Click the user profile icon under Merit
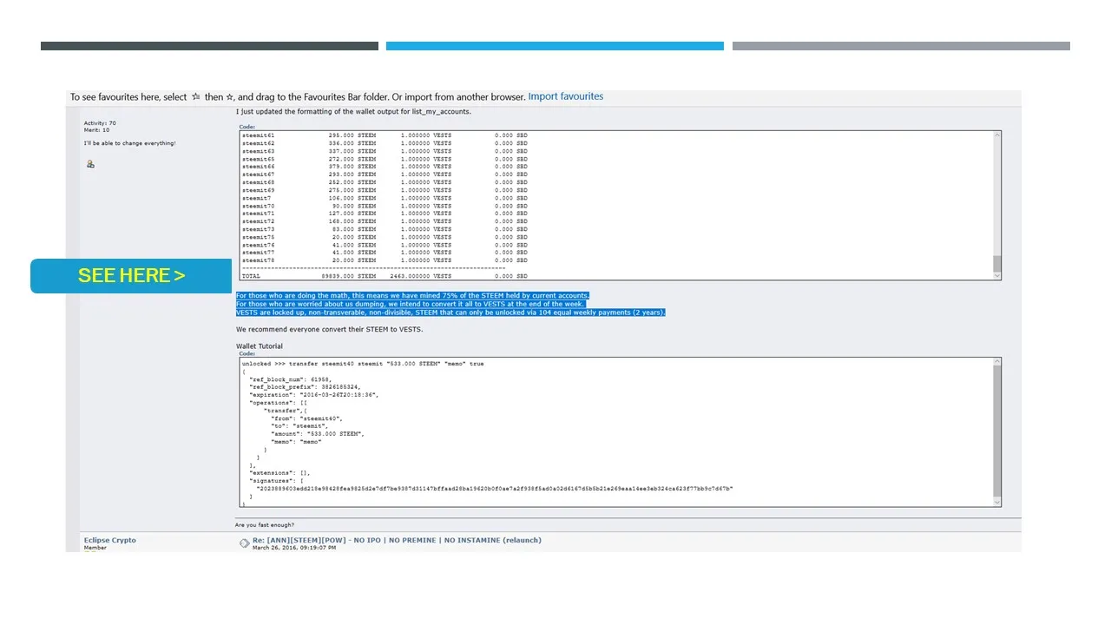Image resolution: width=1111 pixels, height=625 pixels. [90, 163]
